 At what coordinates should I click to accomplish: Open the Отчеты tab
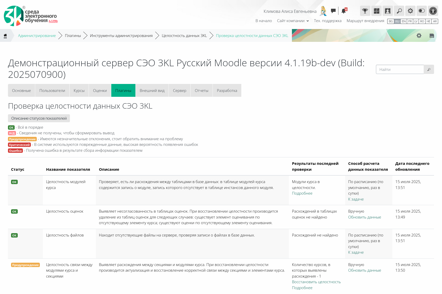pos(201,91)
